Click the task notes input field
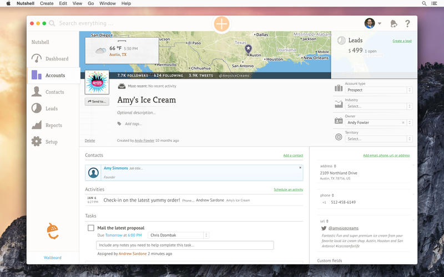This screenshot has width=444, height=277. (185, 245)
